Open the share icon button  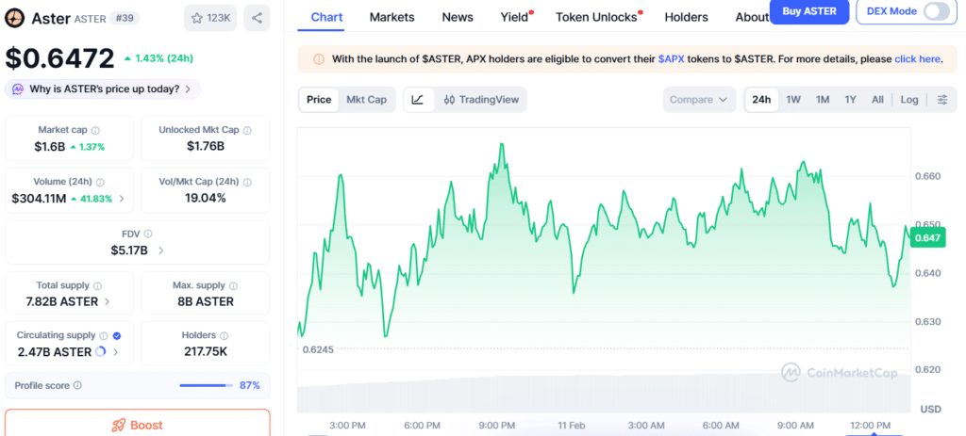coord(257,19)
